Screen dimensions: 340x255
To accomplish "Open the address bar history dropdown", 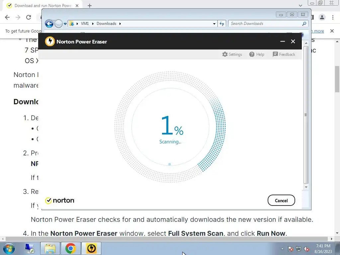I will point(214,24).
